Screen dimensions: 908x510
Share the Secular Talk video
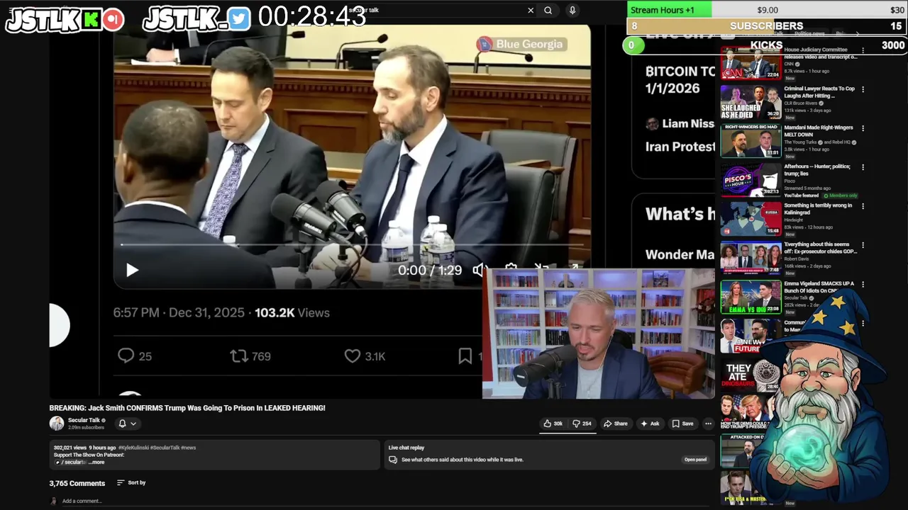pyautogui.click(x=615, y=424)
